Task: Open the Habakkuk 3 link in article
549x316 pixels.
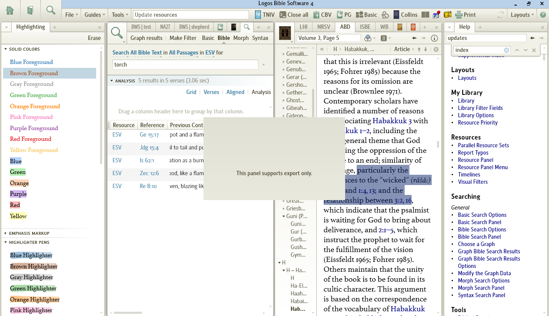Action: (392, 121)
